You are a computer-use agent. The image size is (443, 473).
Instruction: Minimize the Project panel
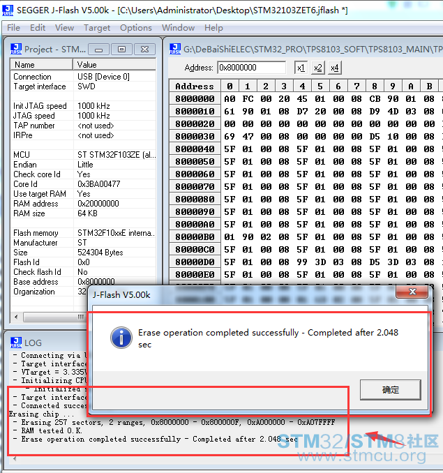tap(98, 49)
